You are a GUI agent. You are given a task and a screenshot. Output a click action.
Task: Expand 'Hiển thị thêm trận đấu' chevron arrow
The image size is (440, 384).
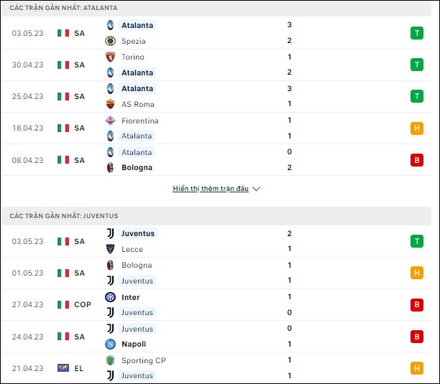click(x=256, y=189)
